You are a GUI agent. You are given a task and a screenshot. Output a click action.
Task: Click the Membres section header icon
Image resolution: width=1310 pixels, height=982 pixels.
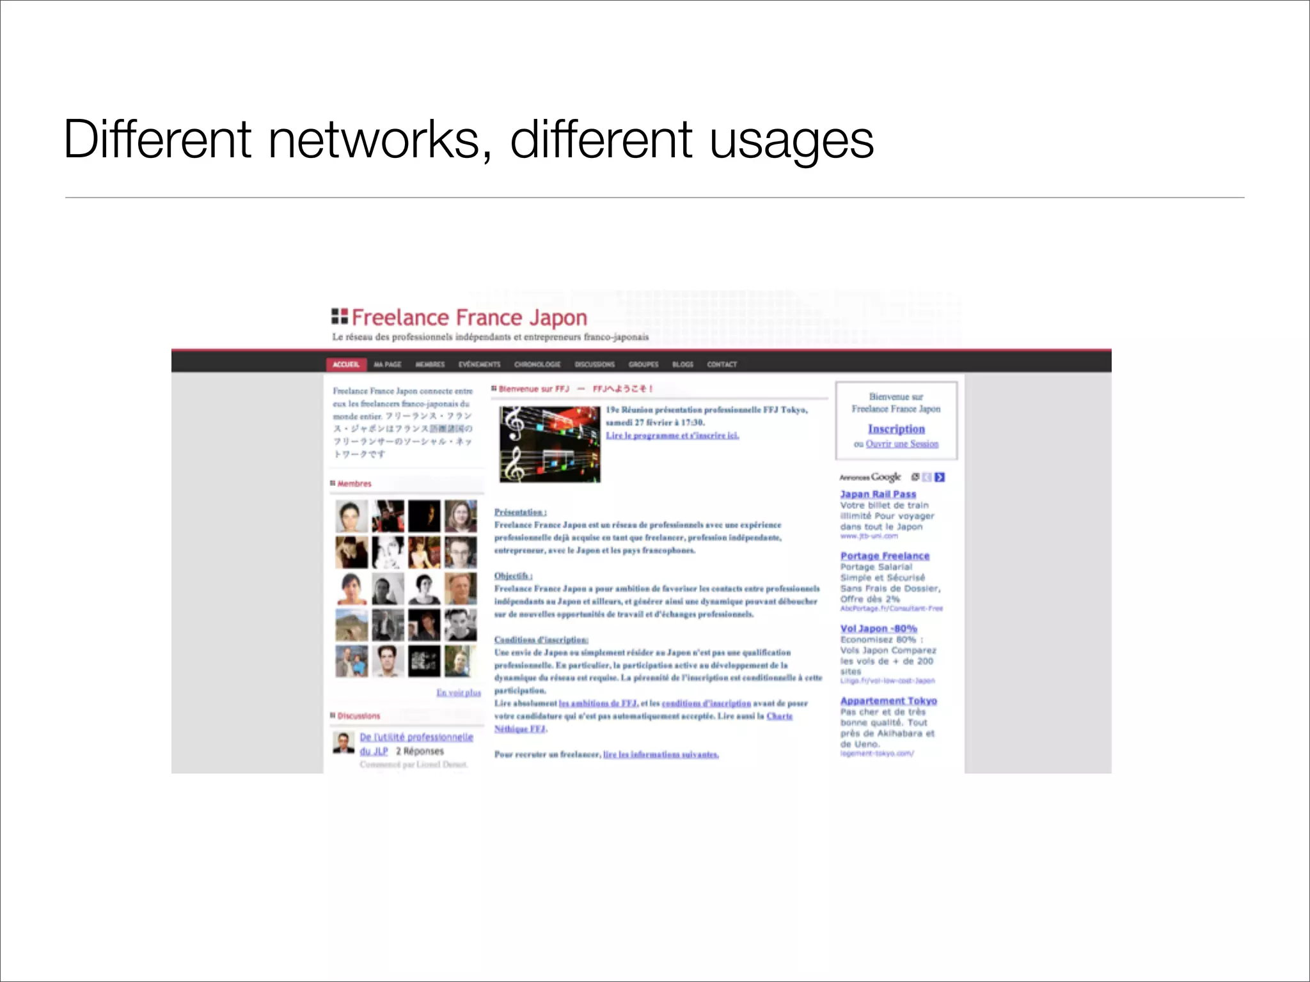point(333,483)
